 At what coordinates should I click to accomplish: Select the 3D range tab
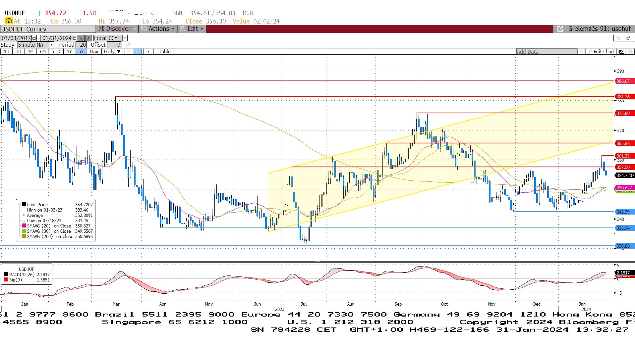click(18, 52)
